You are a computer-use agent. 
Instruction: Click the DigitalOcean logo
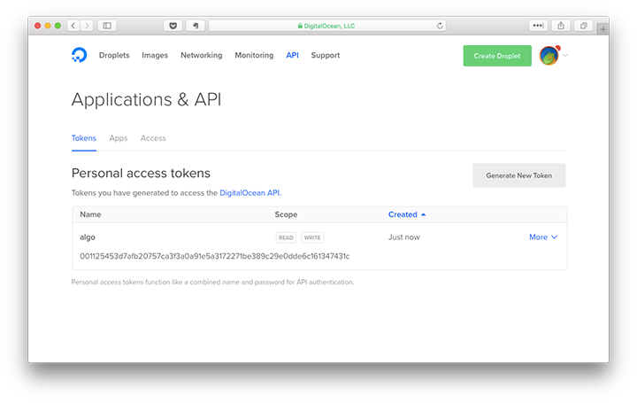tap(80, 56)
